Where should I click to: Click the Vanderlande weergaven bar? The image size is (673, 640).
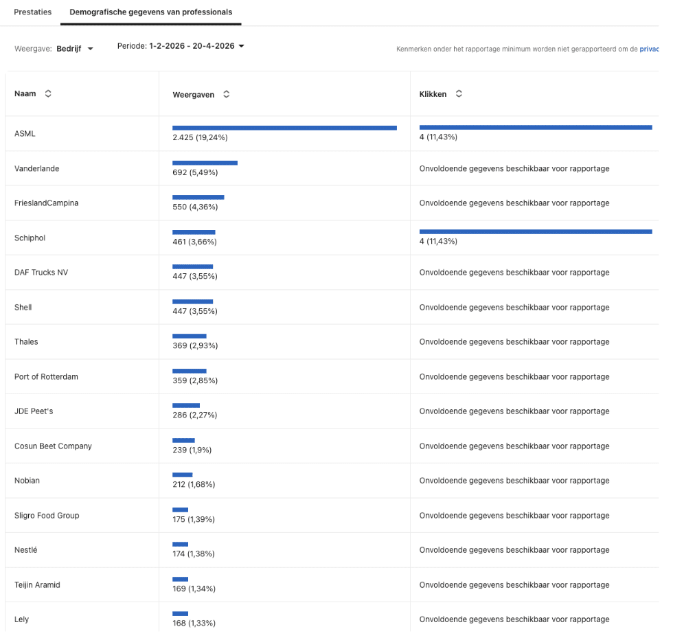click(205, 163)
